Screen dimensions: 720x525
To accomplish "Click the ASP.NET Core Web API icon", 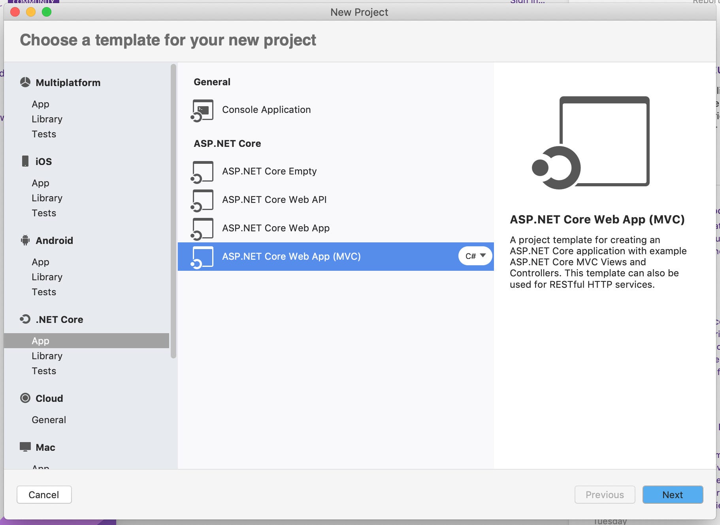I will point(202,201).
